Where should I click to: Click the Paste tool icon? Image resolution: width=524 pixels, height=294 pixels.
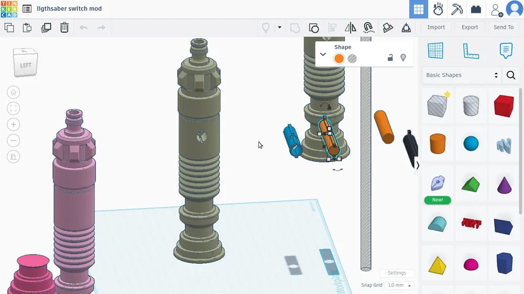coord(27,28)
